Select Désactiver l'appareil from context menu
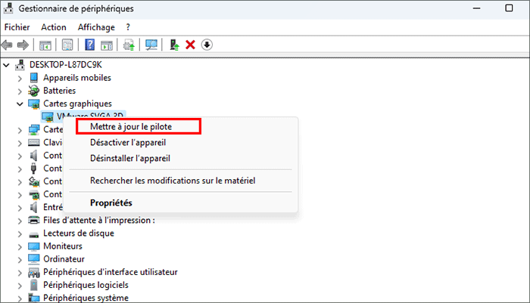The image size is (530, 303). 127,143
